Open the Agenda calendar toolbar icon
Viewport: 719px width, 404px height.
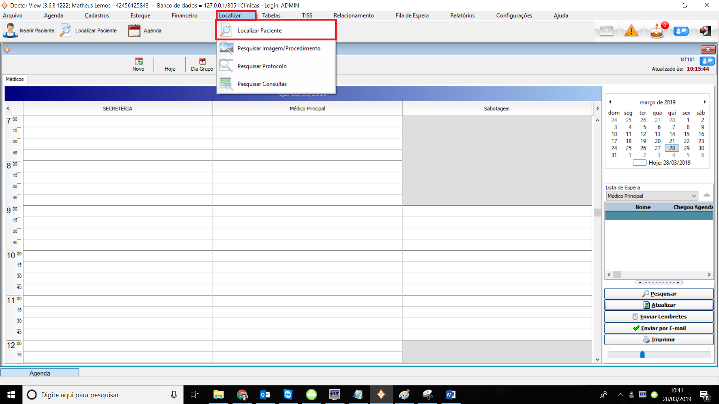click(x=134, y=31)
